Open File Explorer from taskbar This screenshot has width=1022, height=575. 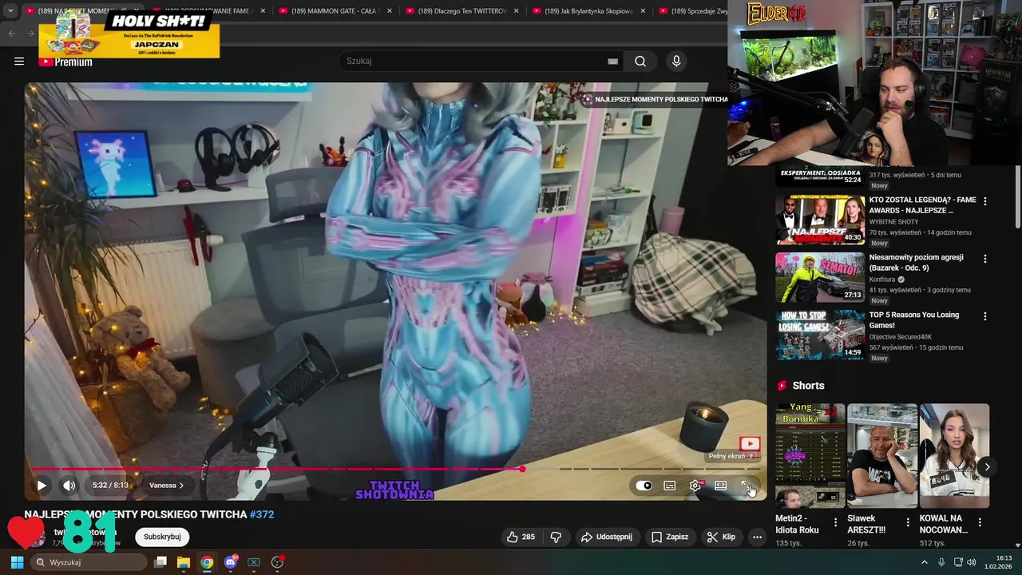coord(184,562)
